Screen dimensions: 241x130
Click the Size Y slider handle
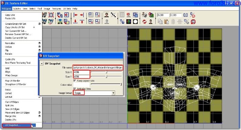pyautogui.click(x=106, y=76)
